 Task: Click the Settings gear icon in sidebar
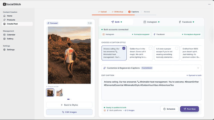[4, 50]
